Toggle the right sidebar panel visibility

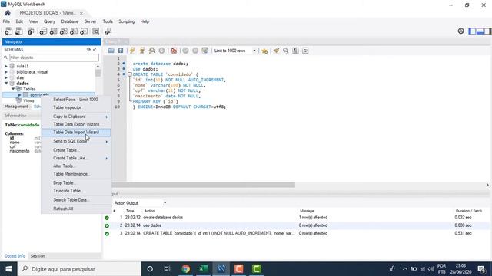pyautogui.click(x=487, y=31)
